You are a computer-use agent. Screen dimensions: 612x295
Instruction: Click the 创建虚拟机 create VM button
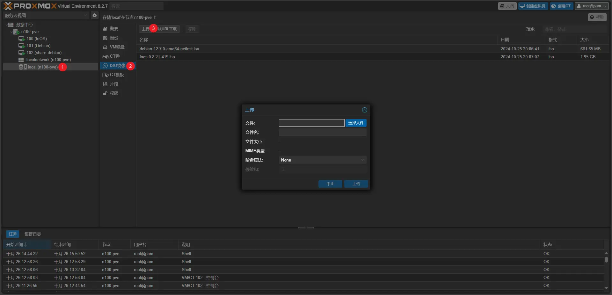coord(533,6)
